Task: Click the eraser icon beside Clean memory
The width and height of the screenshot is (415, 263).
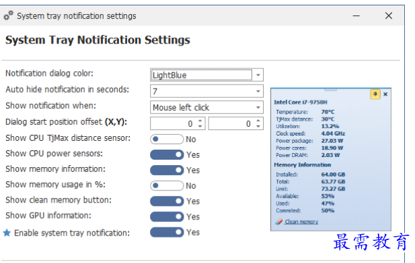Action: pyautogui.click(x=278, y=221)
